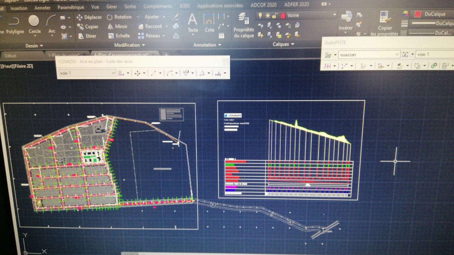Click AutoPISTE settings gears icon
The width and height of the screenshot is (454, 255).
(x=434, y=66)
